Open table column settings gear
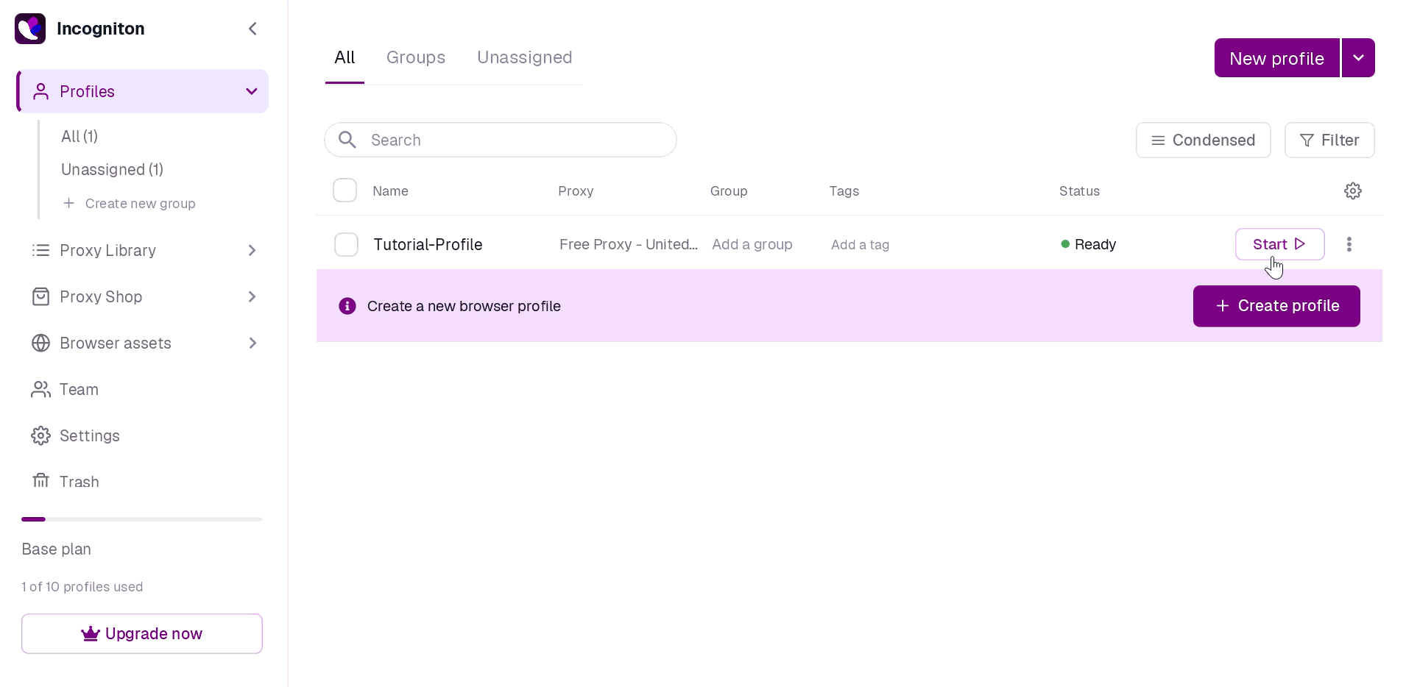Viewport: 1406px width, 687px height. [x=1353, y=191]
